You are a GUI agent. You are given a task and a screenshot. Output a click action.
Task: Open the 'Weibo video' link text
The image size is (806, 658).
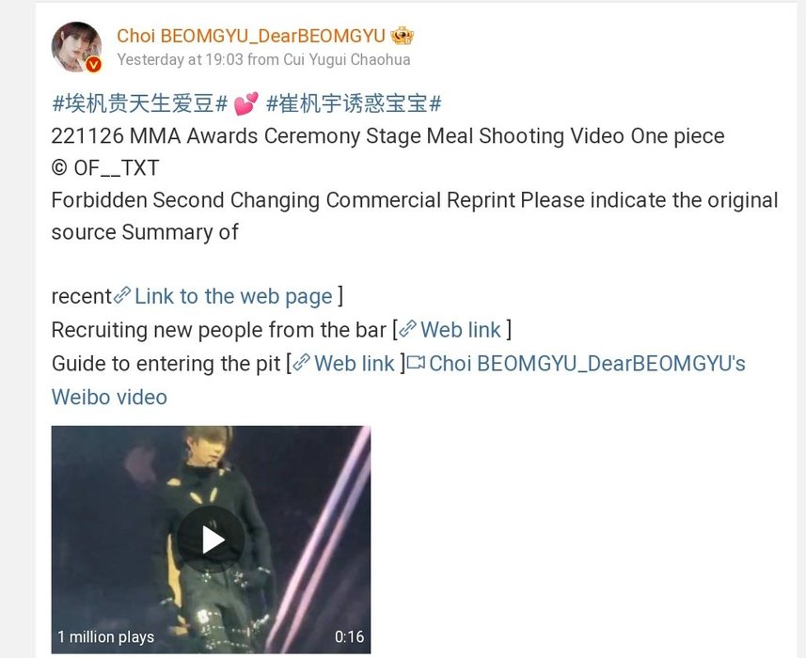(109, 397)
